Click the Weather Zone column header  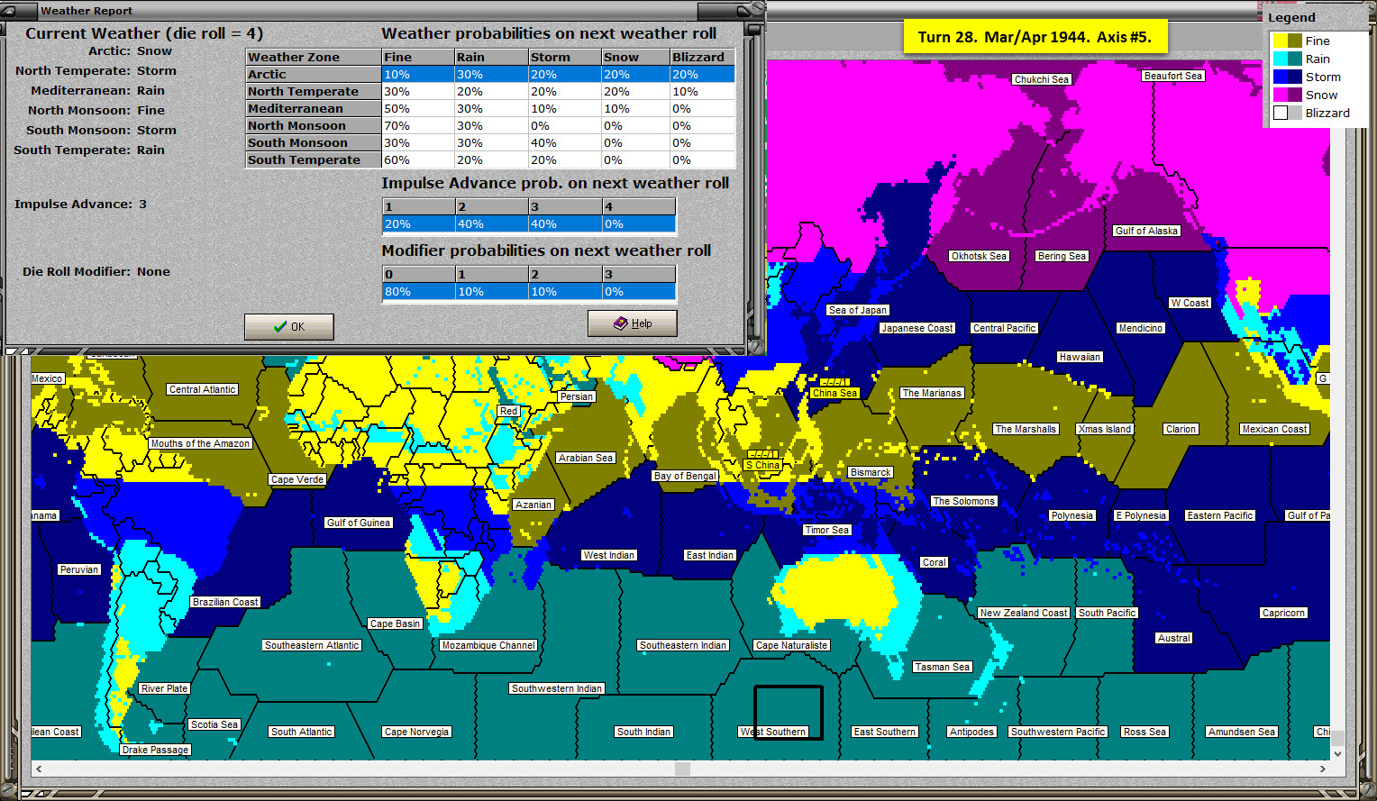tap(314, 57)
